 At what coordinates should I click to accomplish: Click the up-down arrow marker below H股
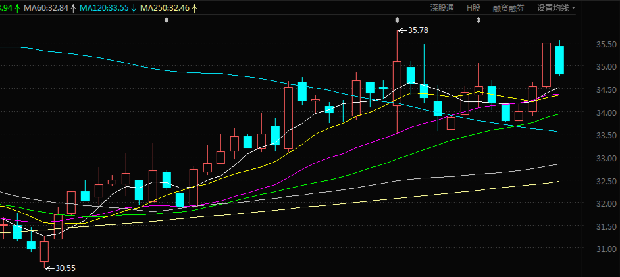pyautogui.click(x=479, y=20)
